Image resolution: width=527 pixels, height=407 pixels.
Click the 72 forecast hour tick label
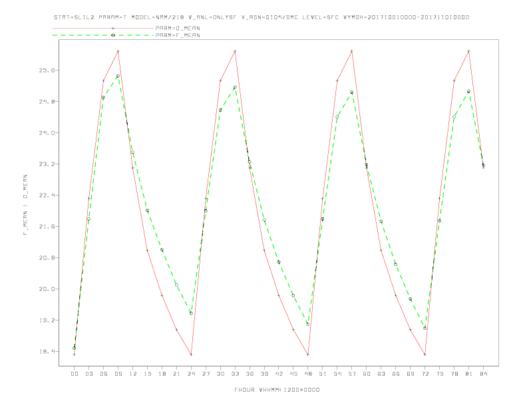click(425, 374)
